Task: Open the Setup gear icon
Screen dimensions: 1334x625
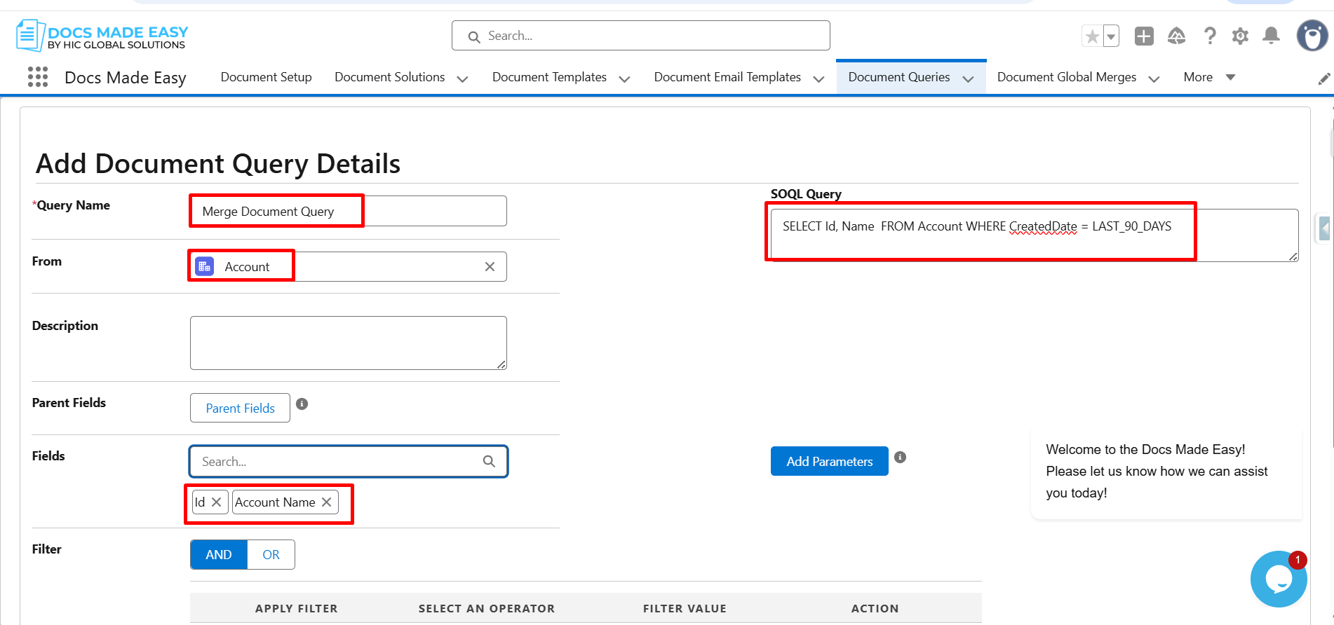Action: [1240, 36]
